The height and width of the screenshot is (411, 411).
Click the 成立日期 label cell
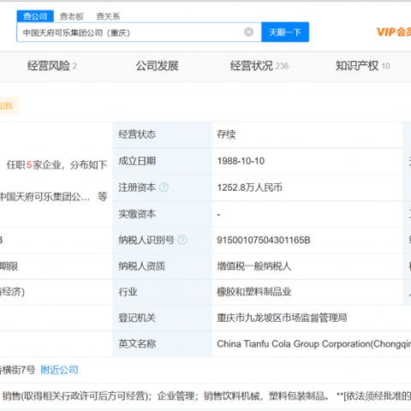point(163,161)
